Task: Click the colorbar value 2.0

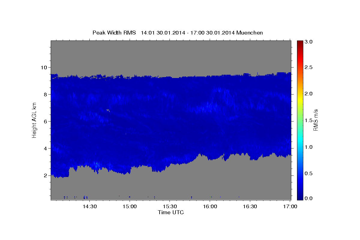Action: (x=309, y=94)
